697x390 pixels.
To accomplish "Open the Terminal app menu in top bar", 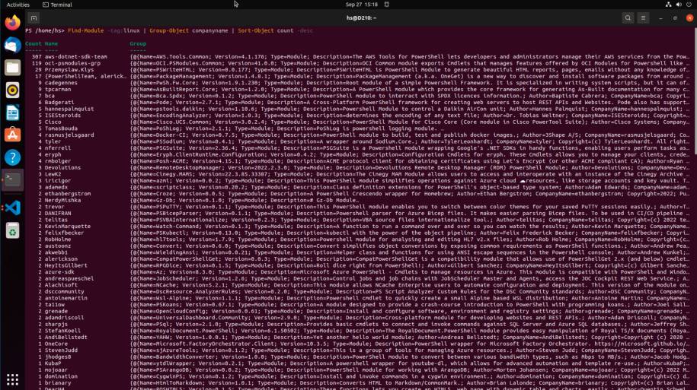I will 57,5.
